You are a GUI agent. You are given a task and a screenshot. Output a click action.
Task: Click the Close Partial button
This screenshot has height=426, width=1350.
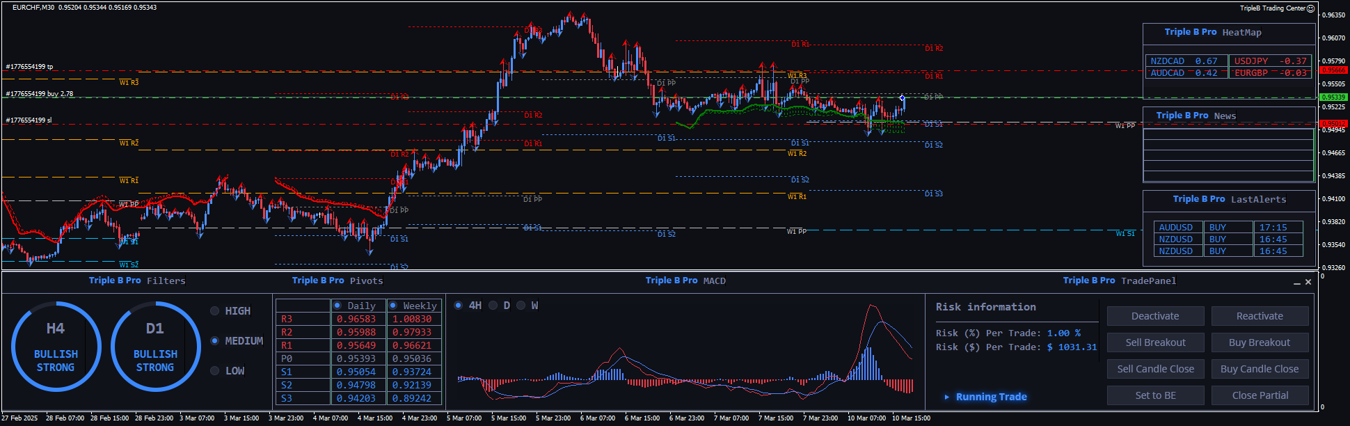(x=1260, y=395)
